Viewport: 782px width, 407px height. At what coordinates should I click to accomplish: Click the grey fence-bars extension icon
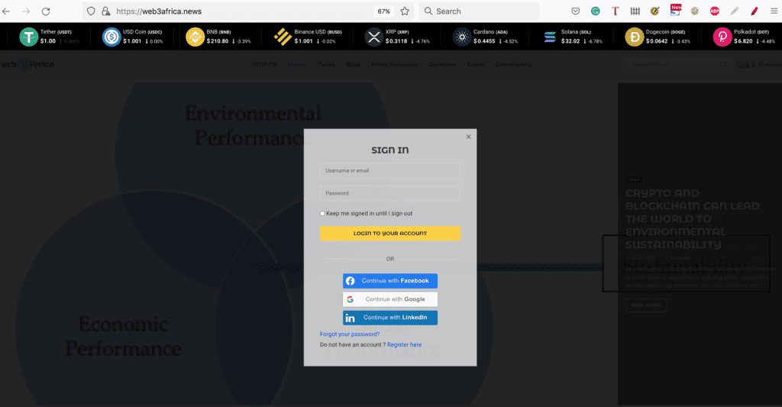point(635,11)
